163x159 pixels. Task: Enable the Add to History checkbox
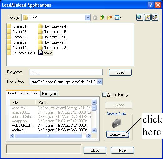tap(104, 94)
